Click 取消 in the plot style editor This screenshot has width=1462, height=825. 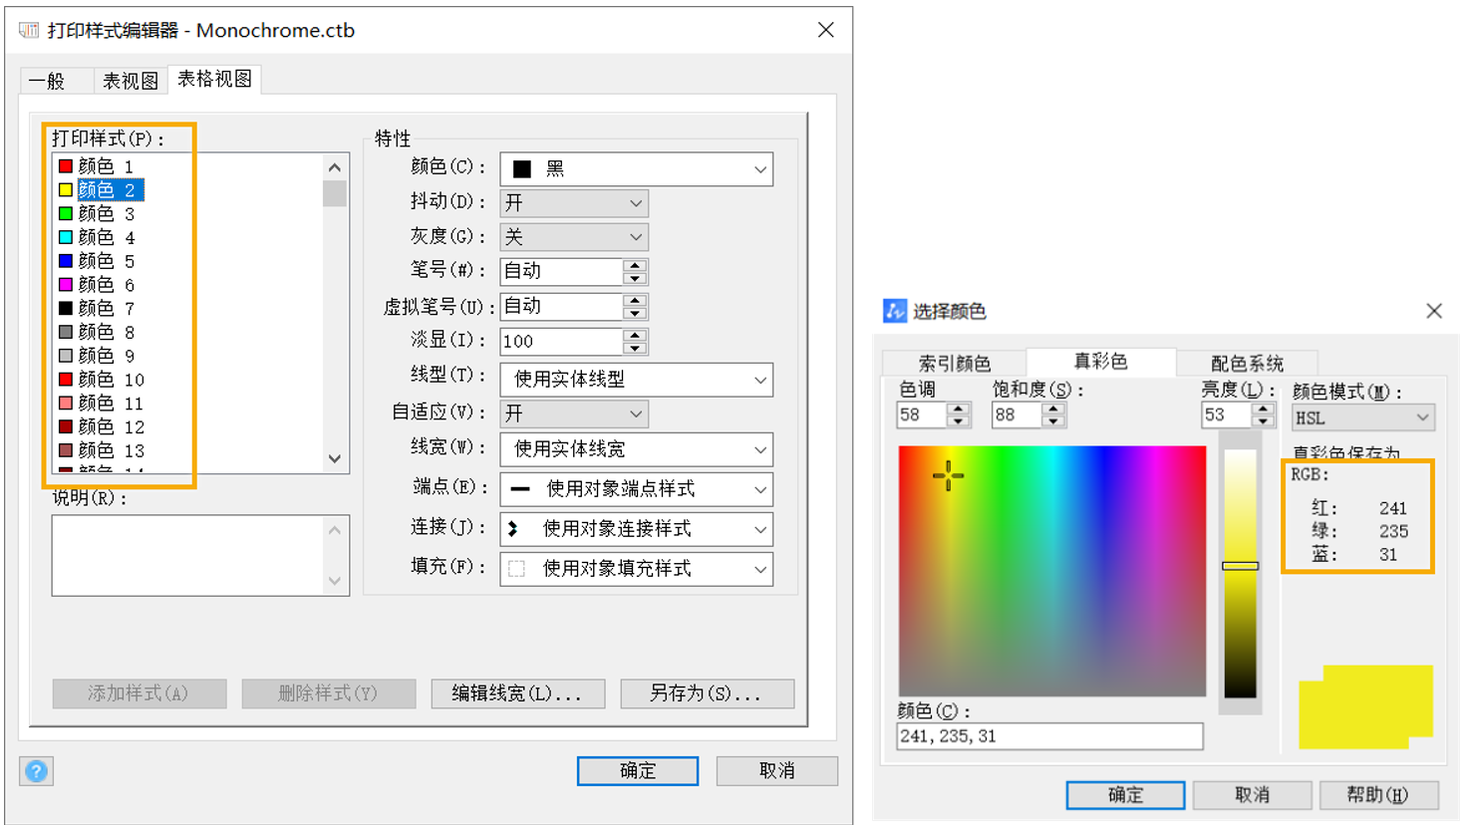point(776,770)
